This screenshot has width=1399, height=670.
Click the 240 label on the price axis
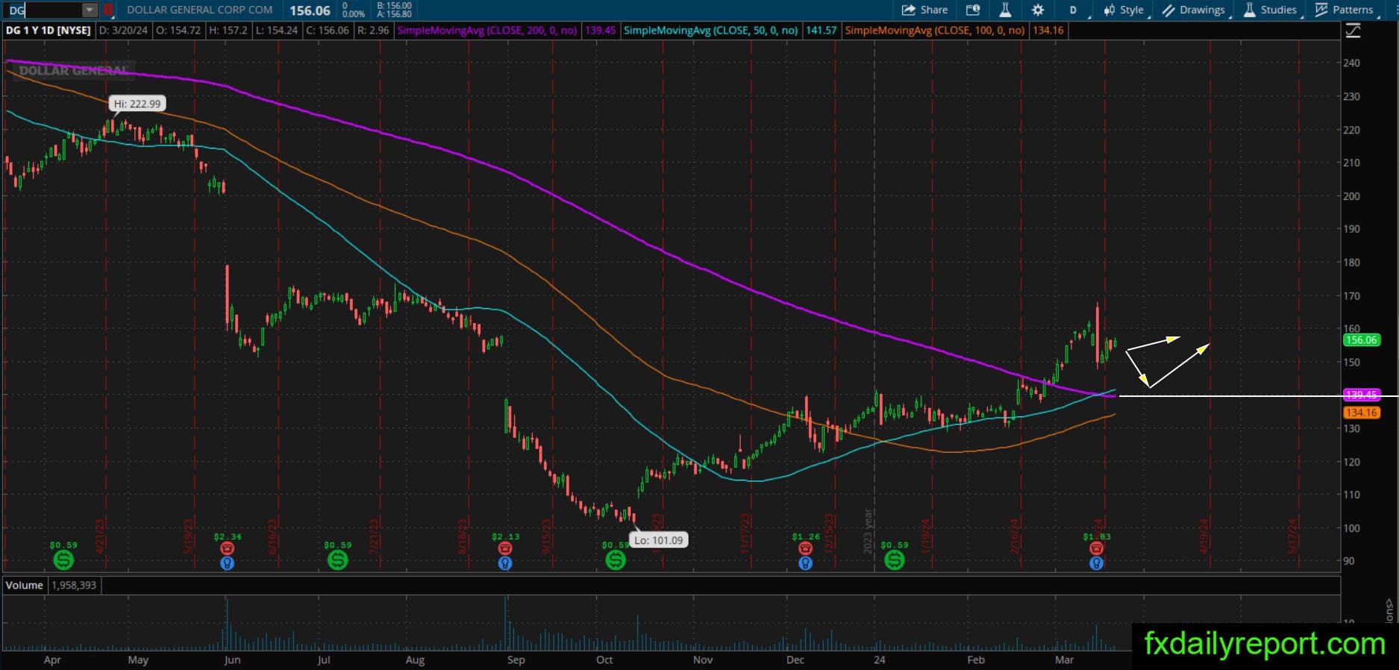1351,63
